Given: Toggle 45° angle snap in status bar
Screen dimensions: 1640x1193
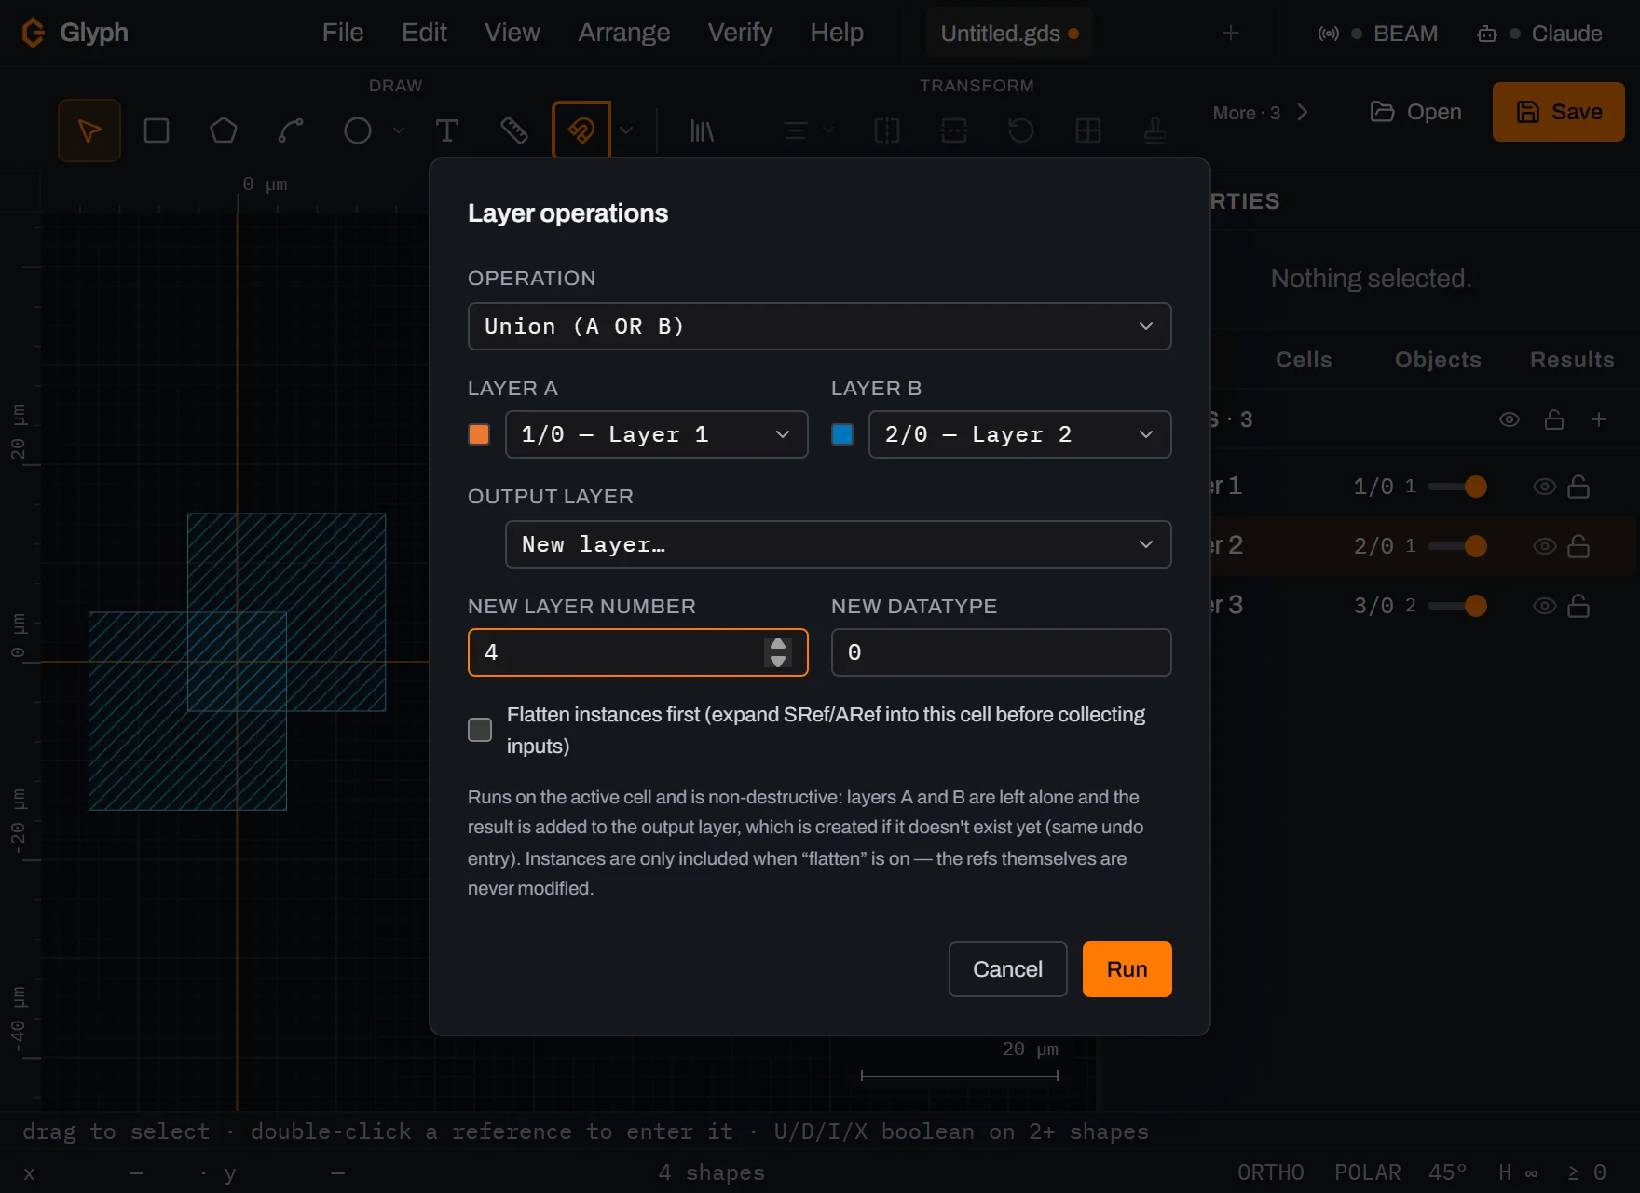Looking at the screenshot, I should (1448, 1172).
